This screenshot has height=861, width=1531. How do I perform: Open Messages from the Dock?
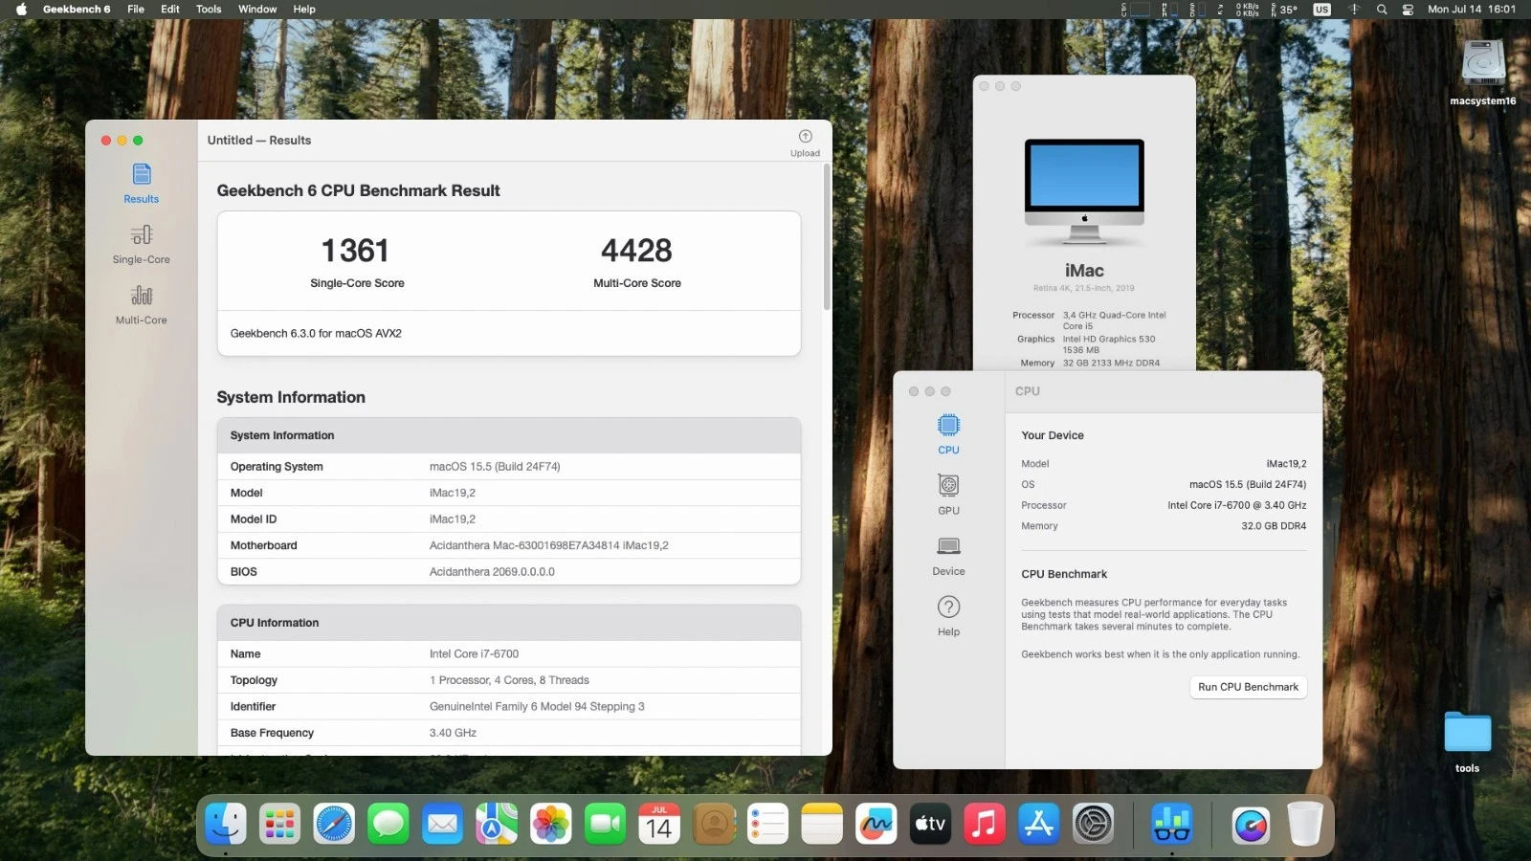pos(388,824)
